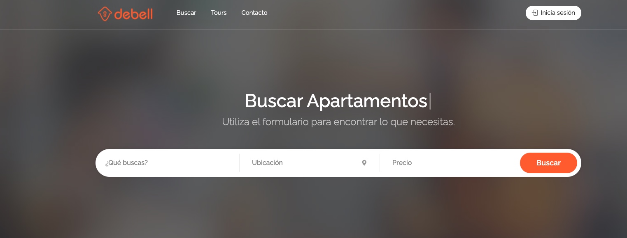The image size is (627, 238).
Task: Open the Tours navigation item
Action: (219, 13)
